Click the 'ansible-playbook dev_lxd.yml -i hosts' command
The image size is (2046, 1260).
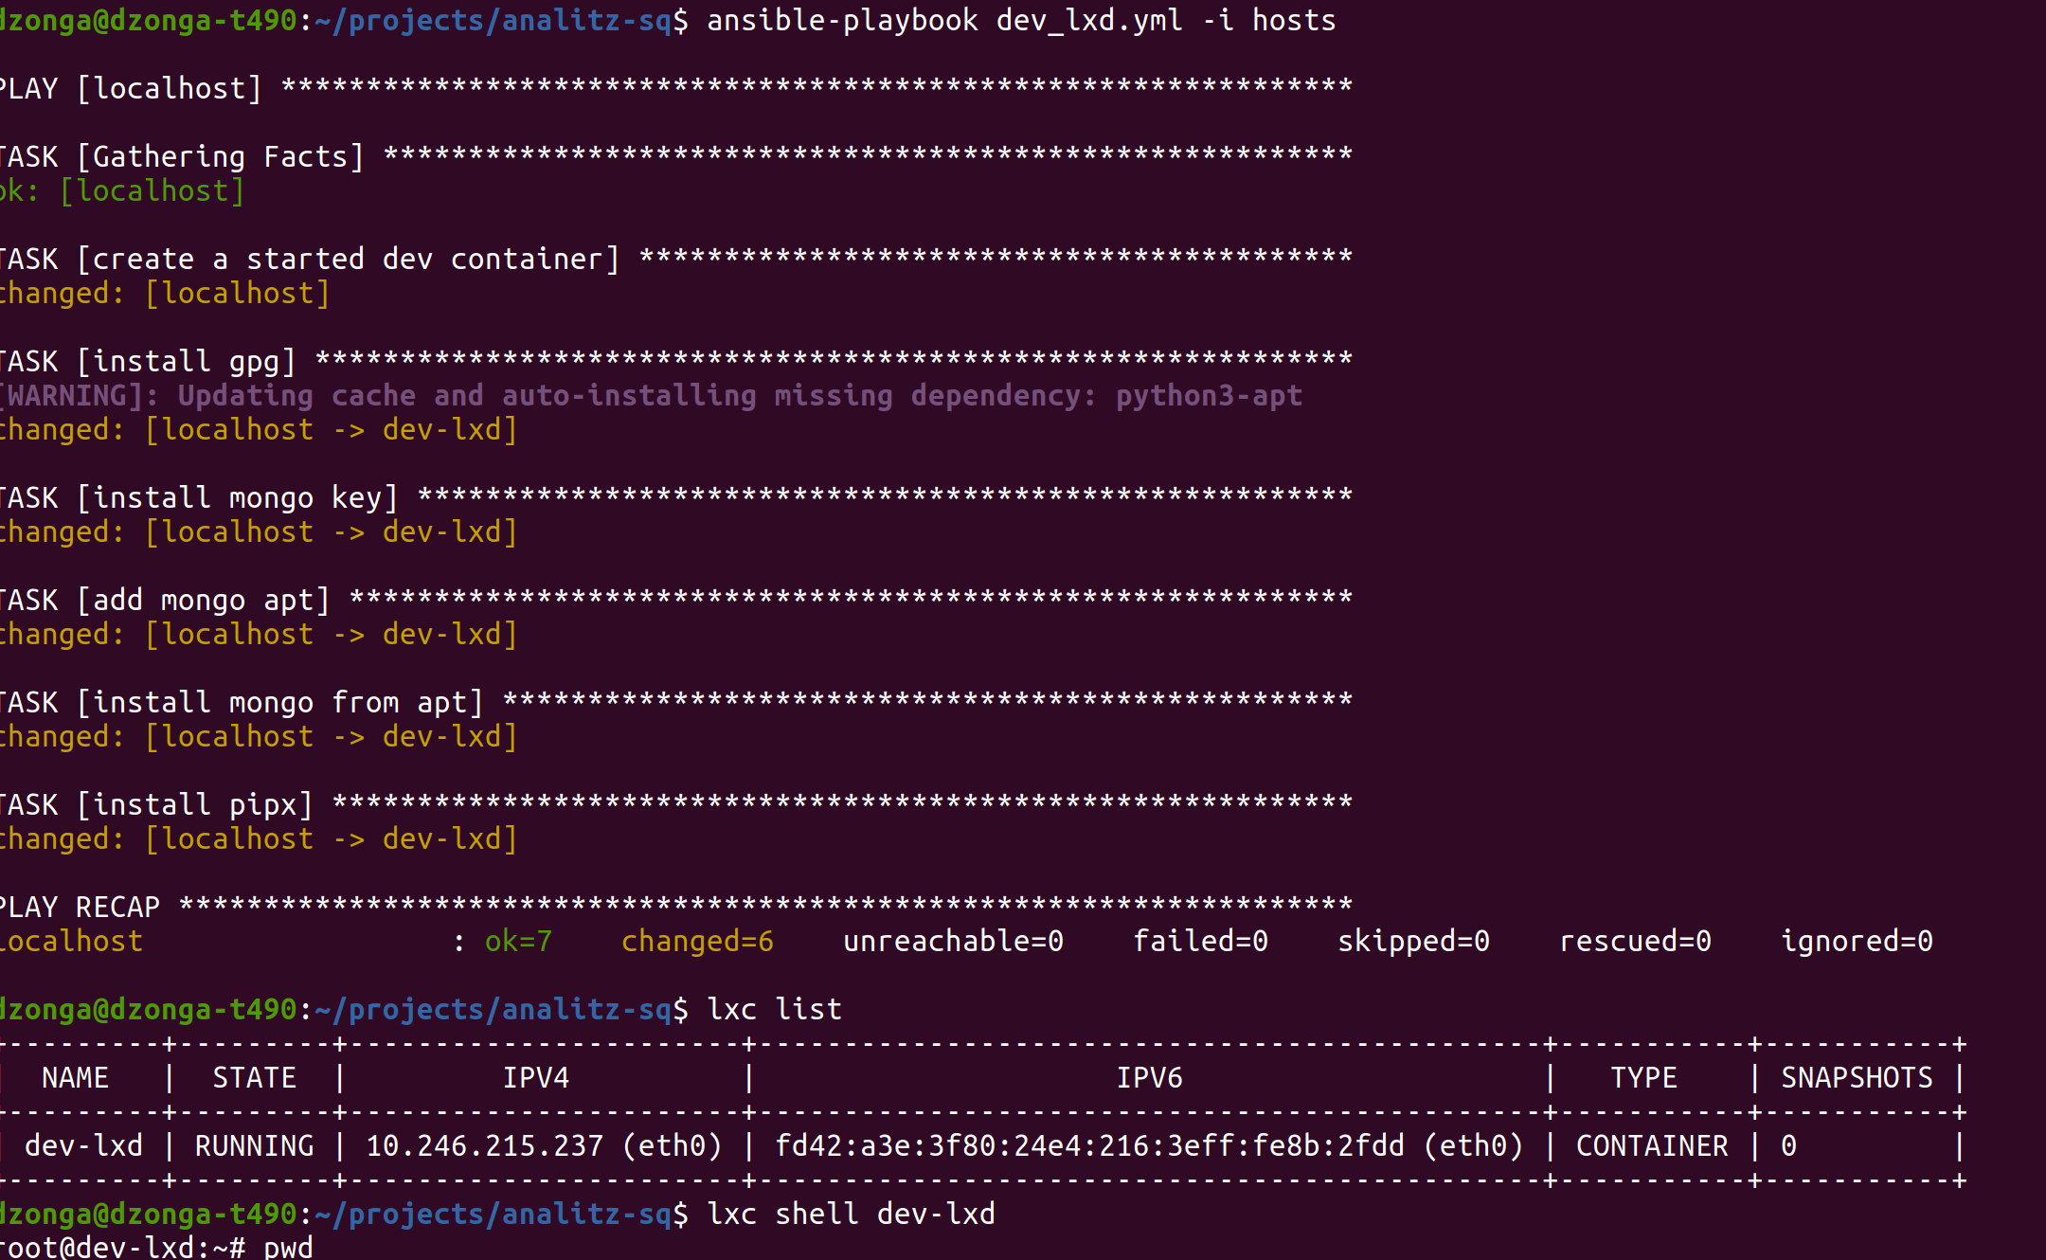click(x=1021, y=20)
